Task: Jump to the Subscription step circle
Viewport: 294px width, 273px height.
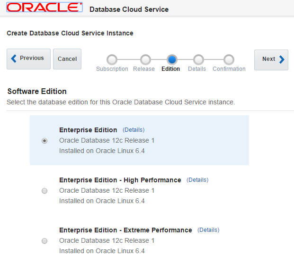Action: pyautogui.click(x=112, y=60)
